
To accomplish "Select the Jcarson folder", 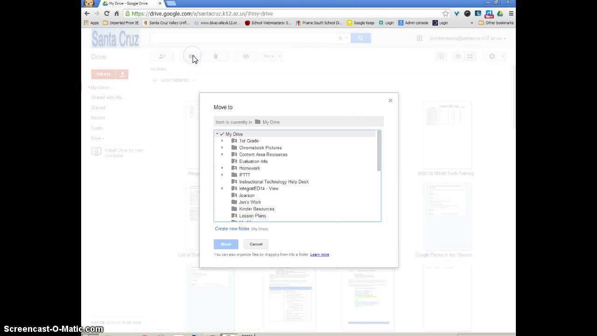I will [247, 195].
